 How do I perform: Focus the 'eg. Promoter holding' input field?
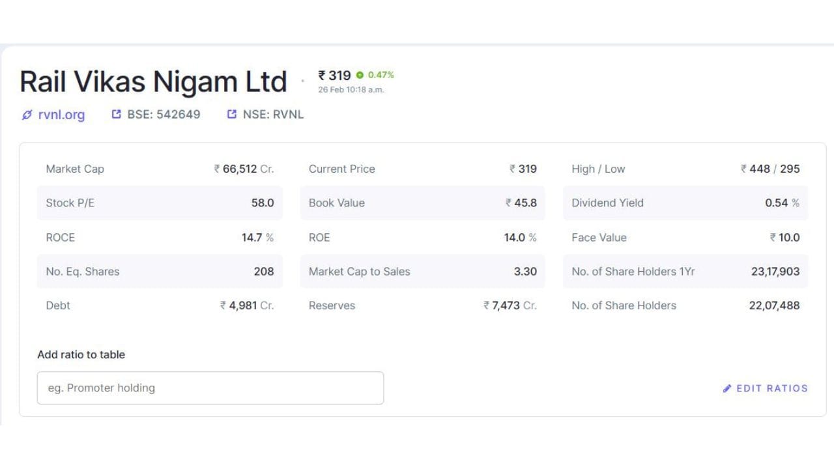[x=210, y=388]
